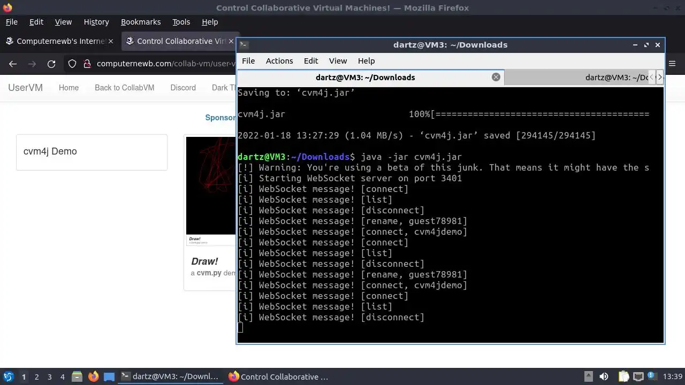
Task: Open Firefox Edit menu
Action: click(36, 22)
